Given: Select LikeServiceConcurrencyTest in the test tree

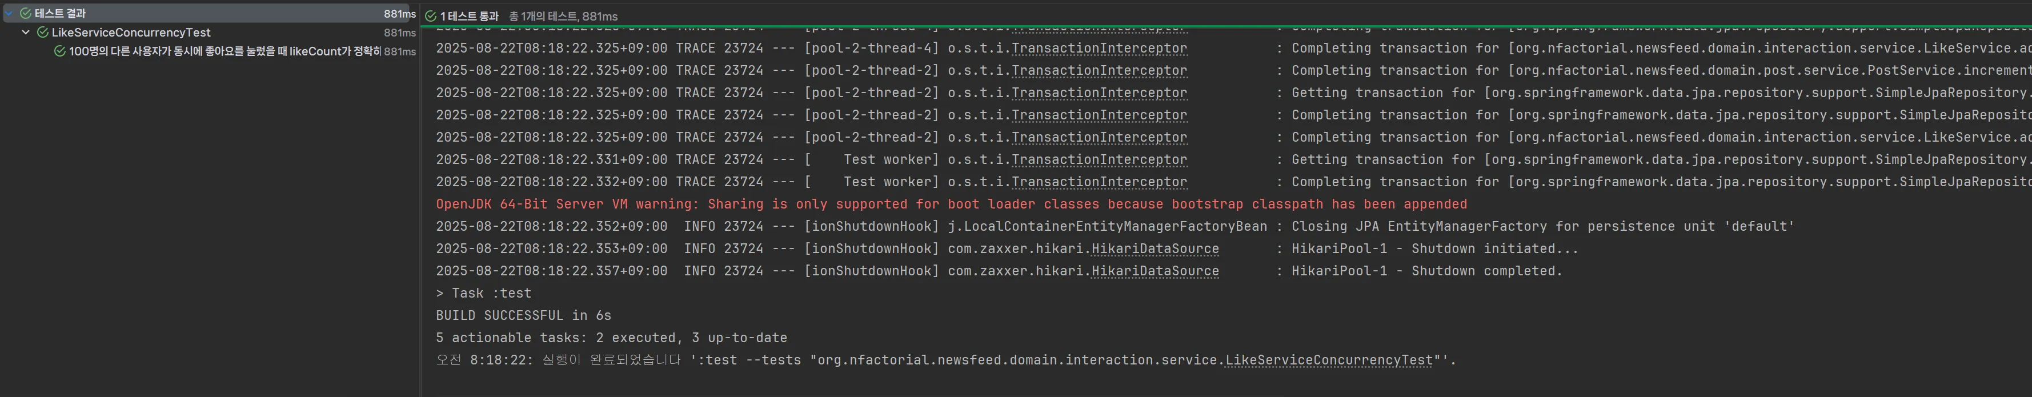Looking at the screenshot, I should click(x=131, y=33).
